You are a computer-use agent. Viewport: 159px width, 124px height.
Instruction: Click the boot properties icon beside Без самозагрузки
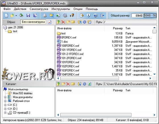(50, 22)
